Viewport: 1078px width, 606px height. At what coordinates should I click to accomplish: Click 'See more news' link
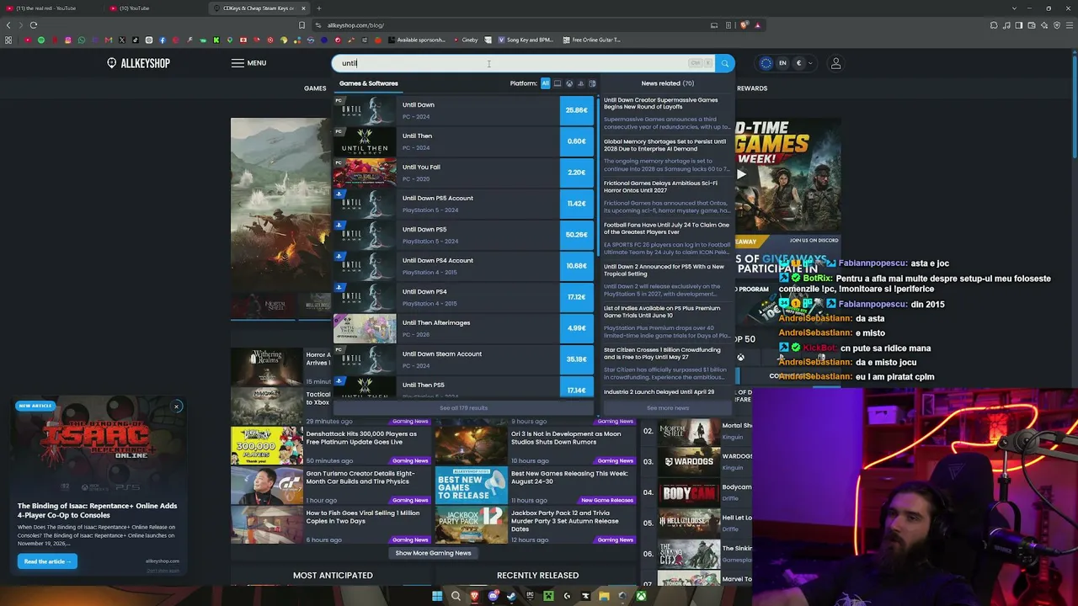coord(668,408)
